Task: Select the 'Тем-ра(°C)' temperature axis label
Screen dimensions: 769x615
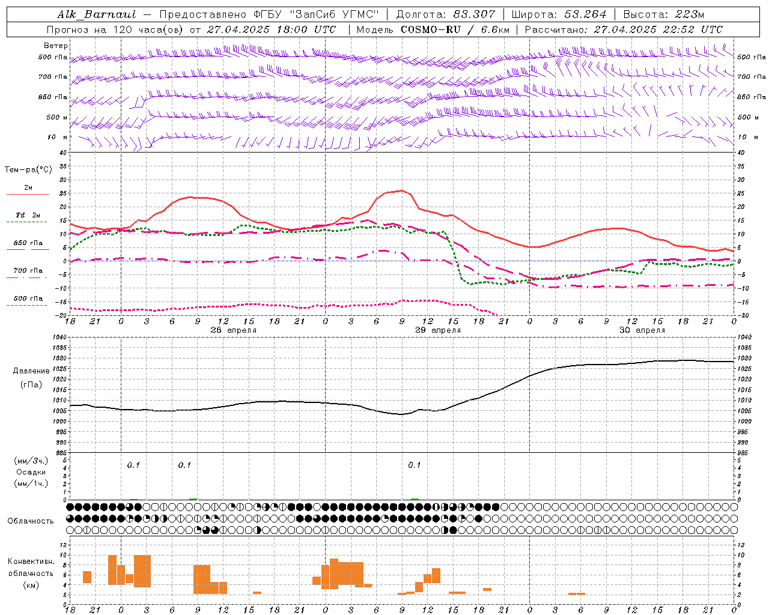Action: click(28, 170)
